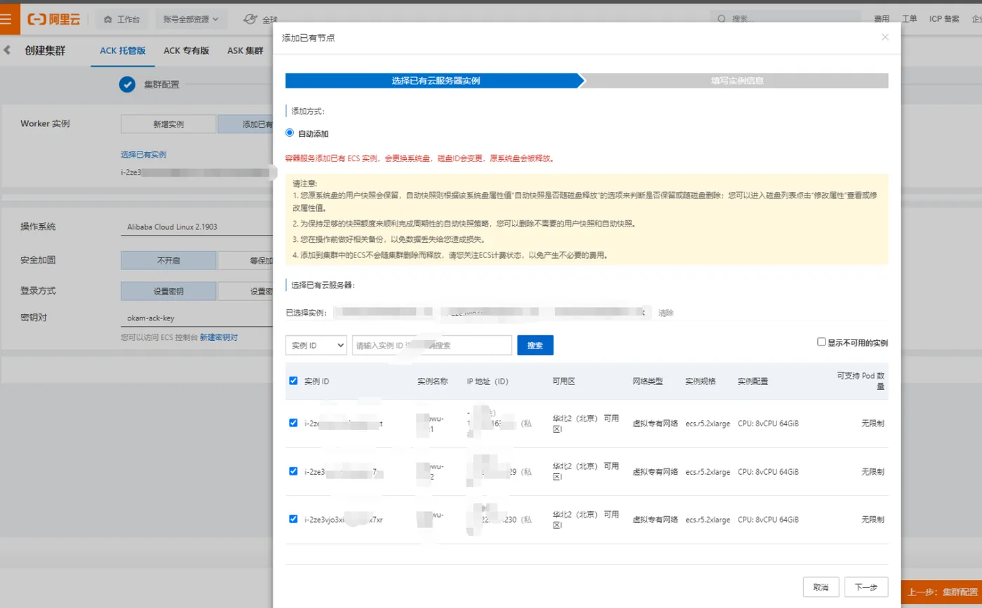Uncheck the instance i-2ze3vjo3 row checkbox

click(x=293, y=519)
